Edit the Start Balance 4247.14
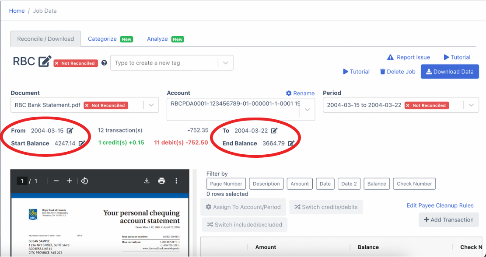Image resolution: width=486 pixels, height=257 pixels. 82,143
